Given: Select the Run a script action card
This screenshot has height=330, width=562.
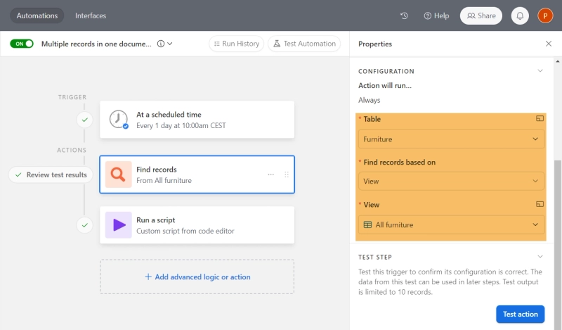Looking at the screenshot, I should (x=197, y=225).
